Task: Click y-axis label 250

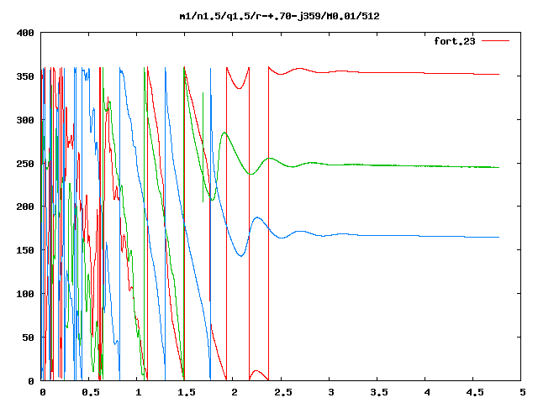Action: tap(25, 164)
